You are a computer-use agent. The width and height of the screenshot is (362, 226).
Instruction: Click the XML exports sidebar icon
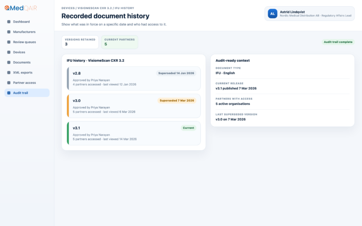coord(9,73)
